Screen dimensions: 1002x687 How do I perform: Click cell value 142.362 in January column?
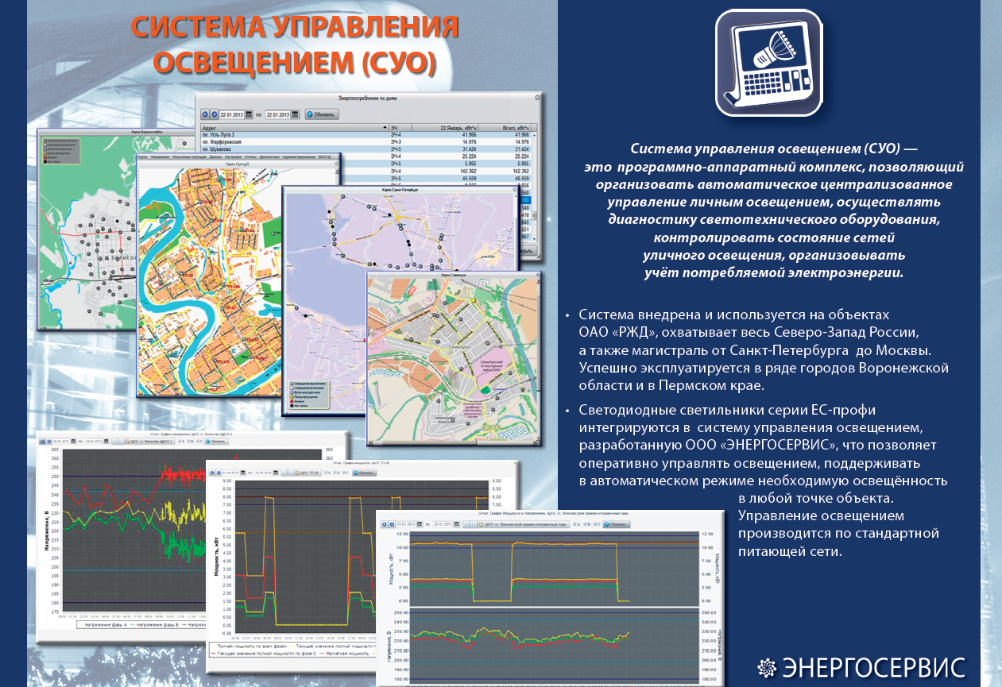pyautogui.click(x=468, y=171)
